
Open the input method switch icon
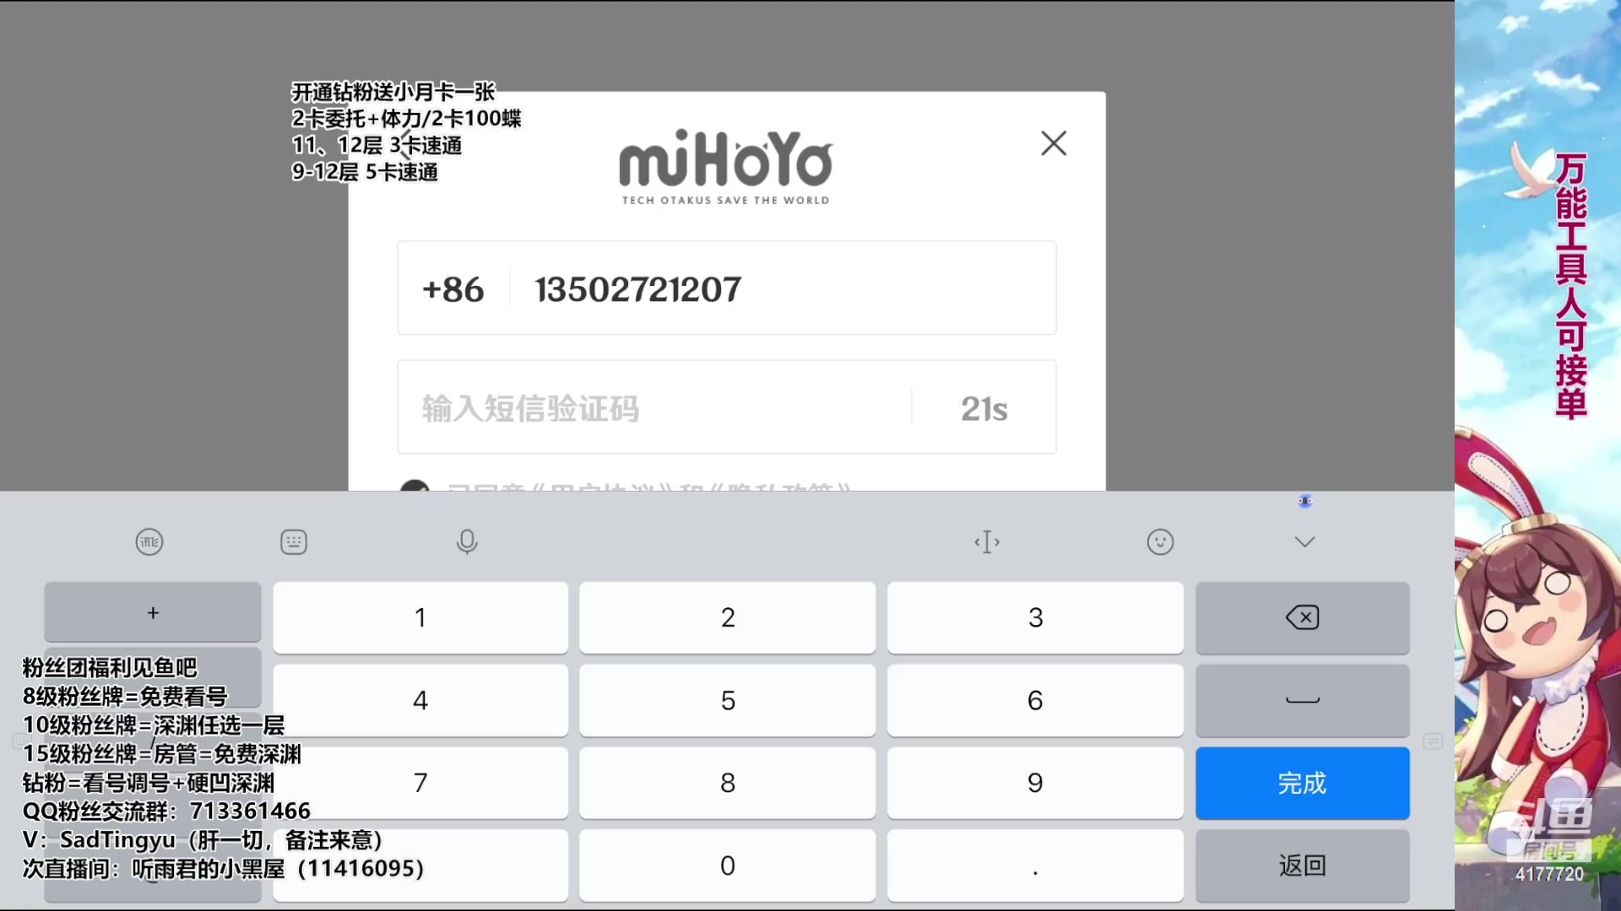point(149,542)
